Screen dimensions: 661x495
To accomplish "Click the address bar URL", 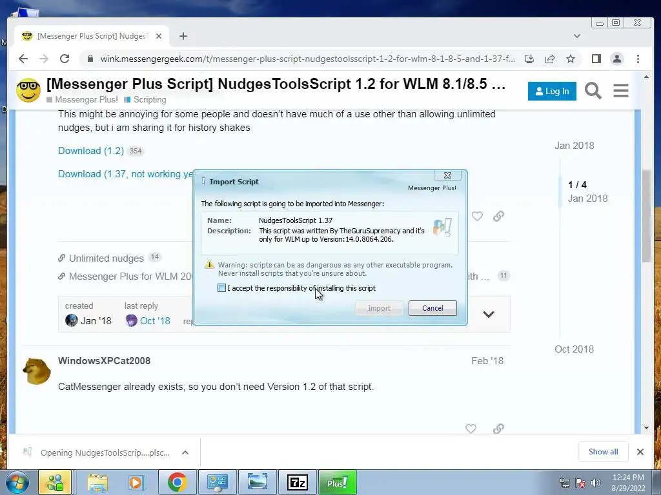I will click(307, 59).
